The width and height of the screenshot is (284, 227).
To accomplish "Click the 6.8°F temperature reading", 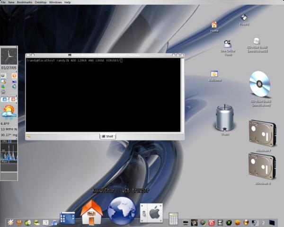I will pos(5,124).
